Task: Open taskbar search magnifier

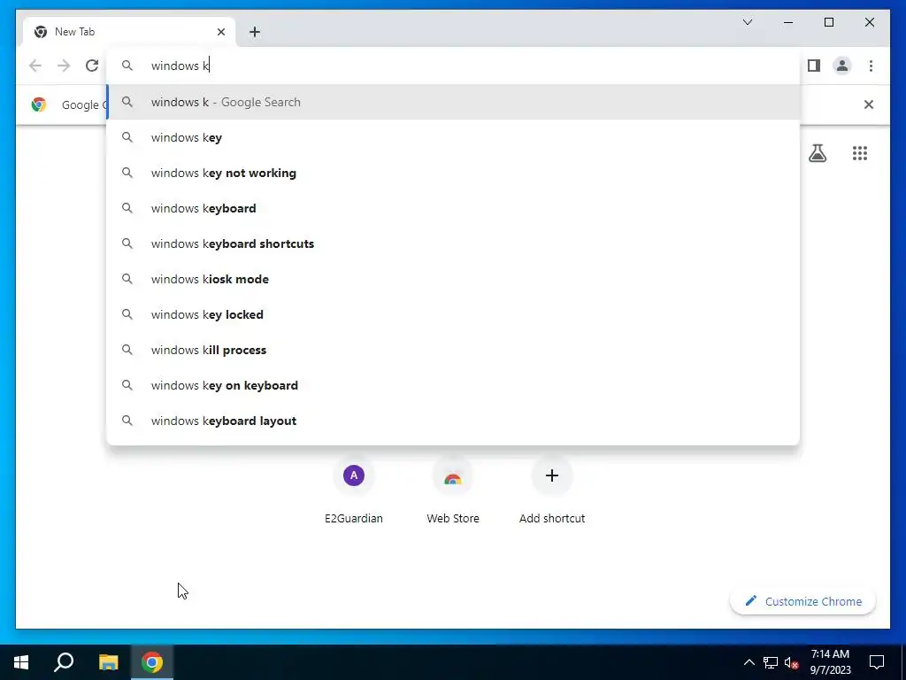Action: [64, 662]
